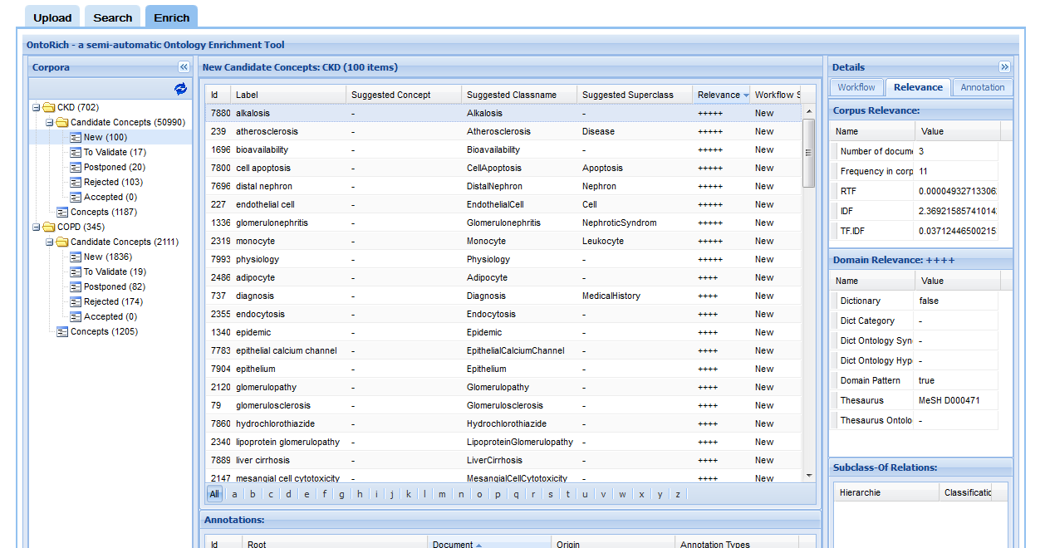
Task: Click the list icon beside CKD Postponed (20)
Action: (x=76, y=168)
